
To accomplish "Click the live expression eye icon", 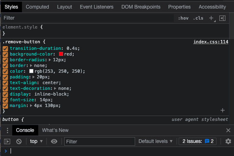I will click(x=54, y=141).
